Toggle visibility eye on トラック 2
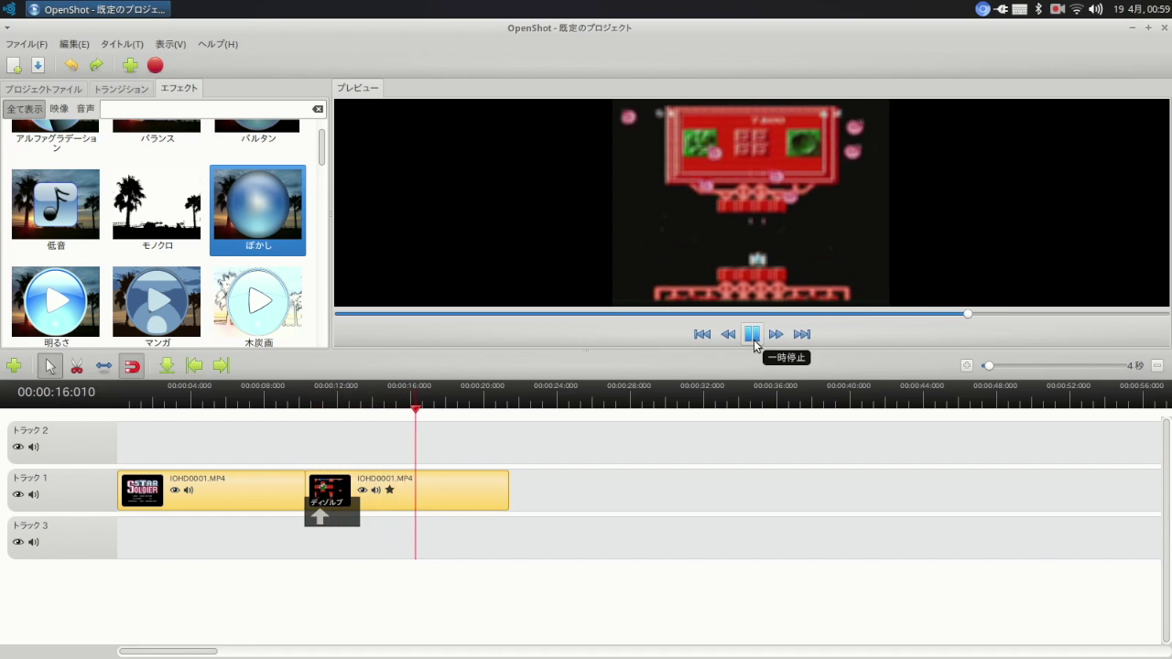Viewport: 1172px width, 659px height. click(x=17, y=448)
